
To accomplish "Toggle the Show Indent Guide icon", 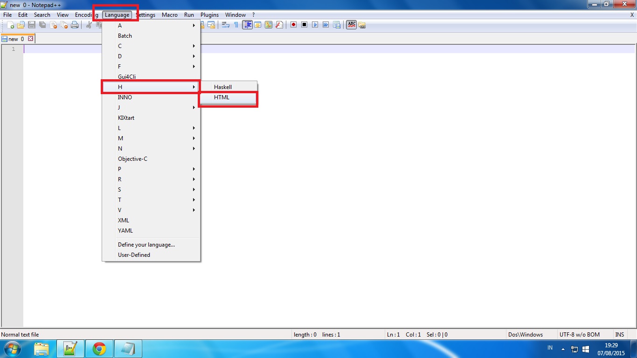I will (247, 25).
